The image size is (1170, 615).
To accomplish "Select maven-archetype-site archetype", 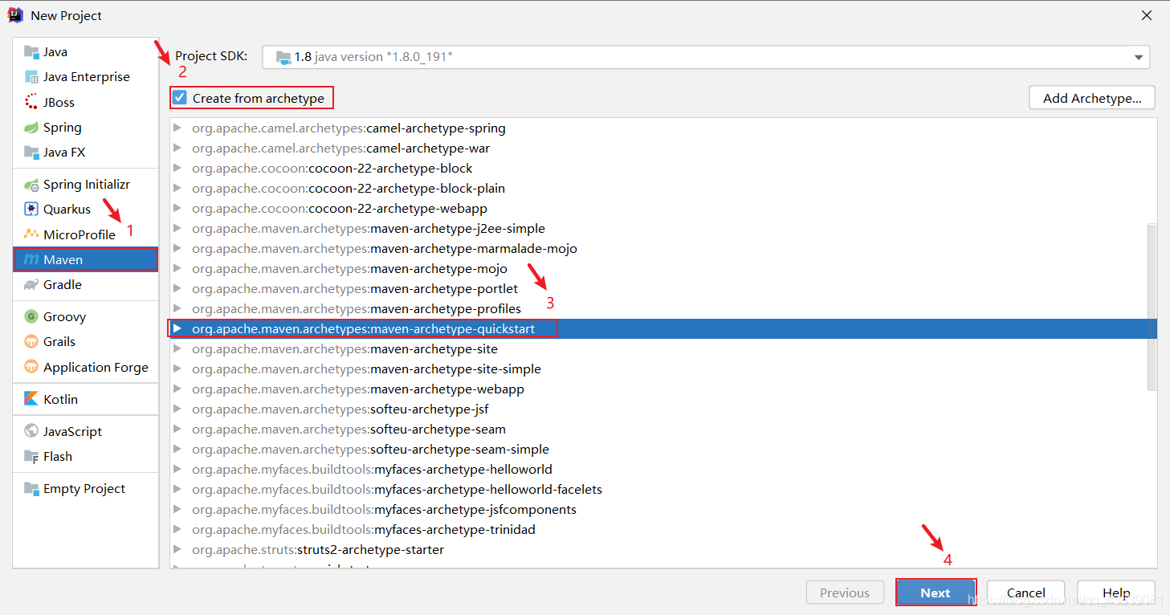I will (663, 349).
